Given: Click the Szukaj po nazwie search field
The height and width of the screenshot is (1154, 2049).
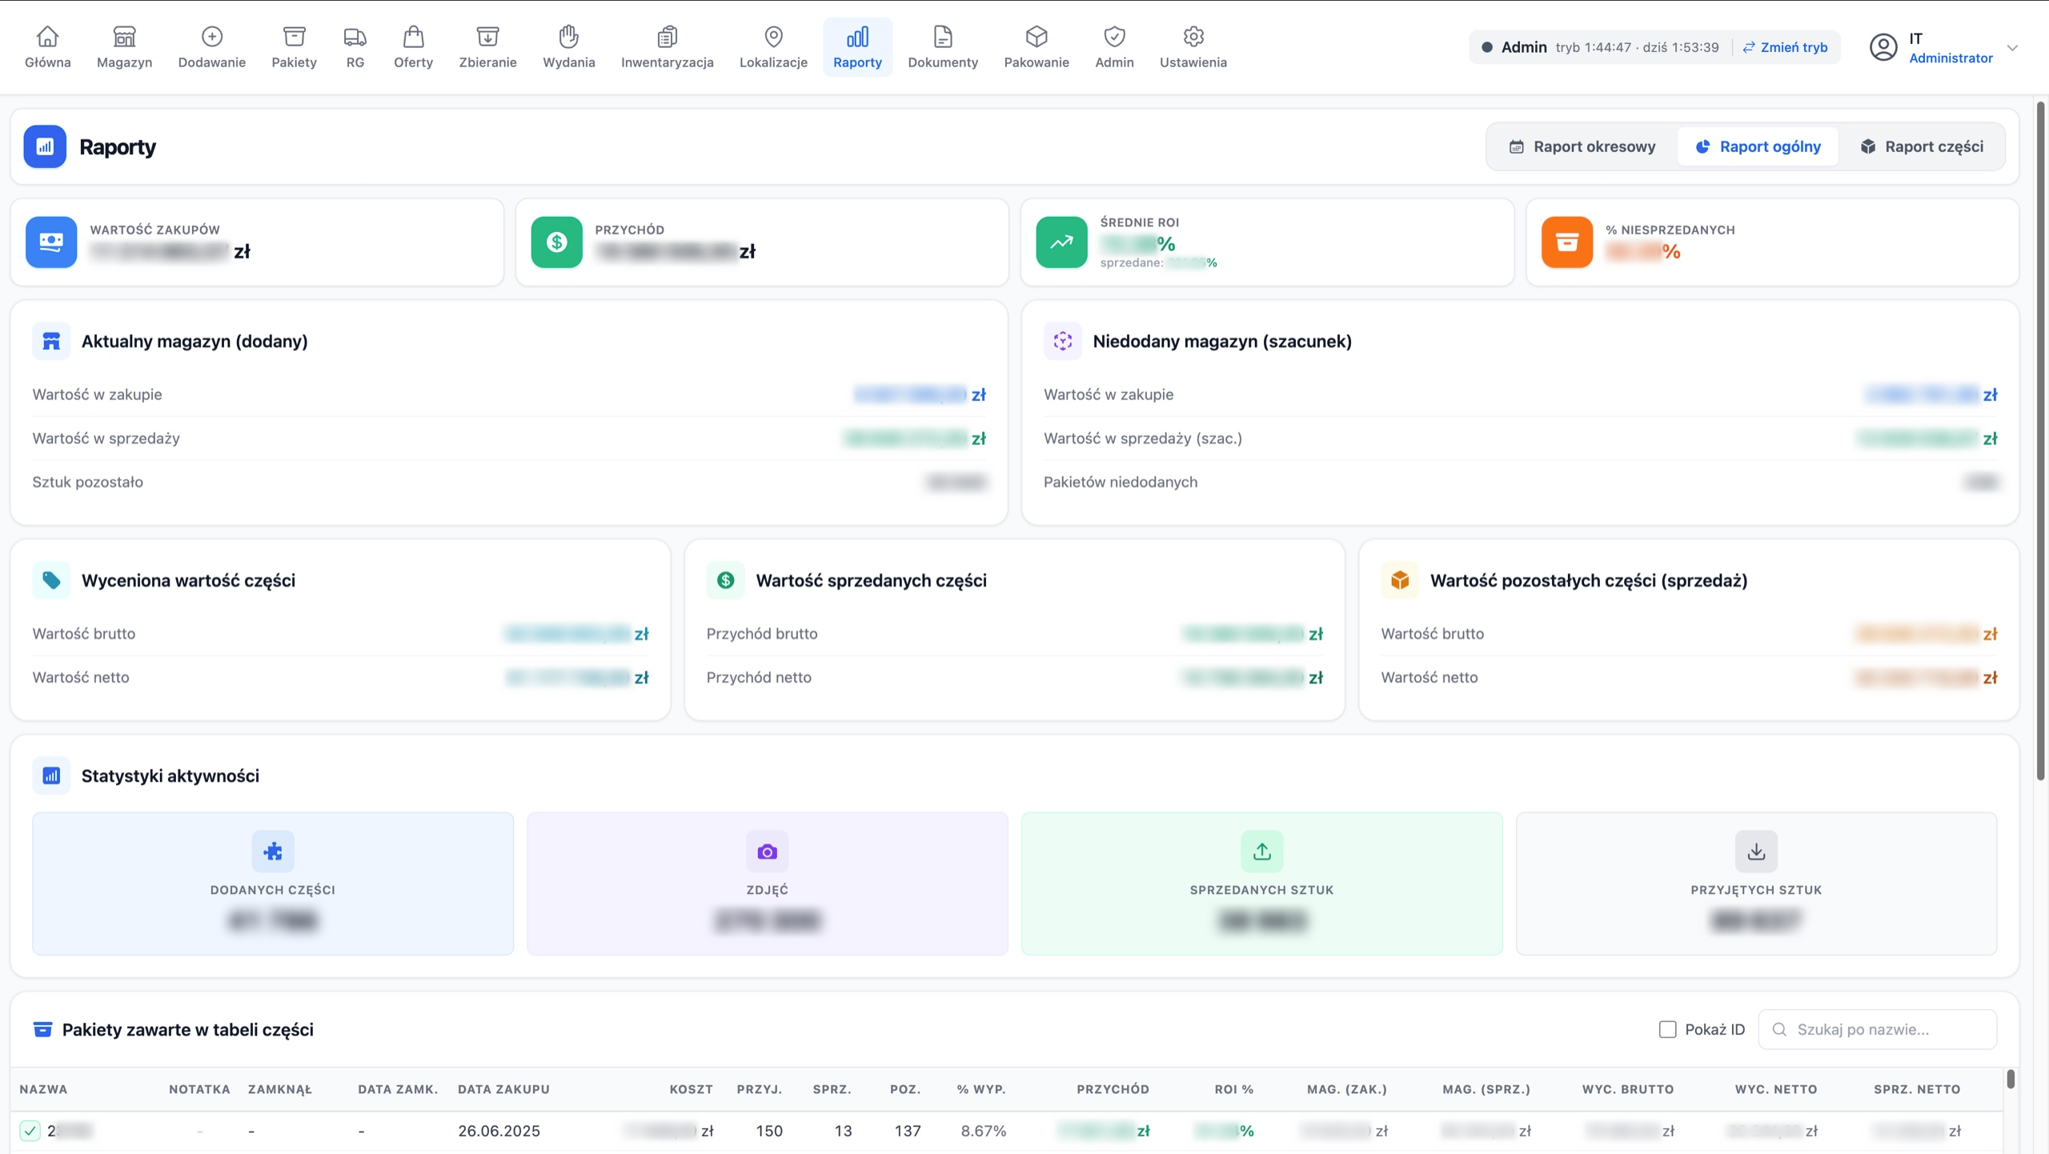Looking at the screenshot, I should click(x=1877, y=1029).
